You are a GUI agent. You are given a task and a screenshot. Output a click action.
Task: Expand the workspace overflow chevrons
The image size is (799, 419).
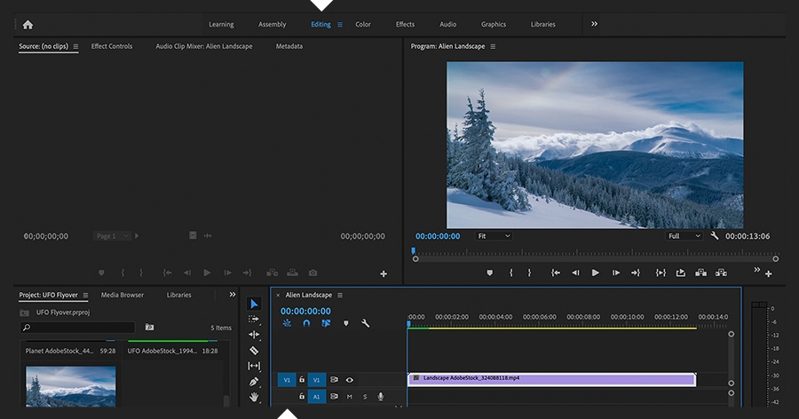[594, 24]
